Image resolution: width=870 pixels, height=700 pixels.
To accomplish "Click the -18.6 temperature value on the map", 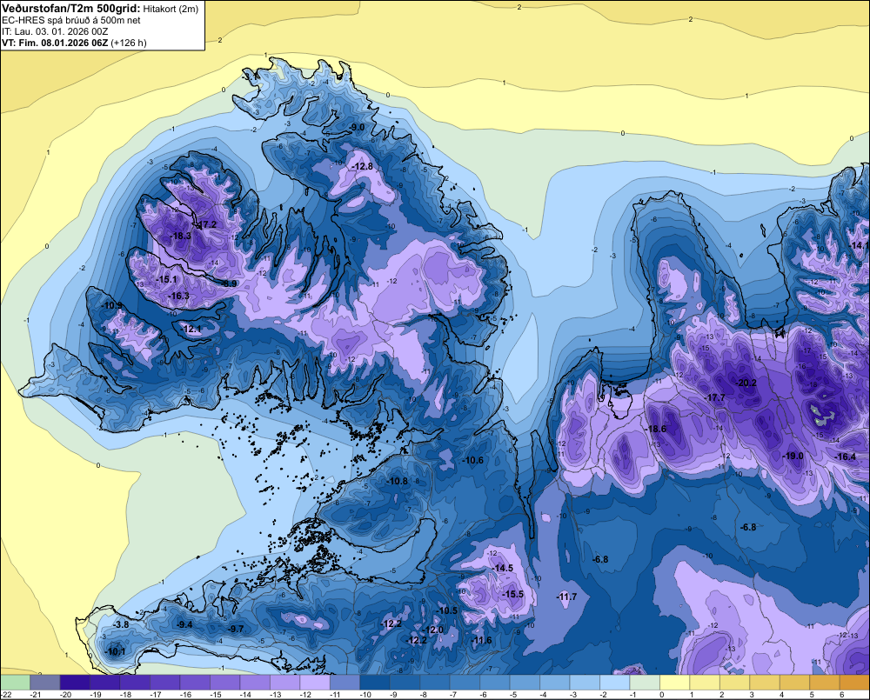I will pos(656,429).
